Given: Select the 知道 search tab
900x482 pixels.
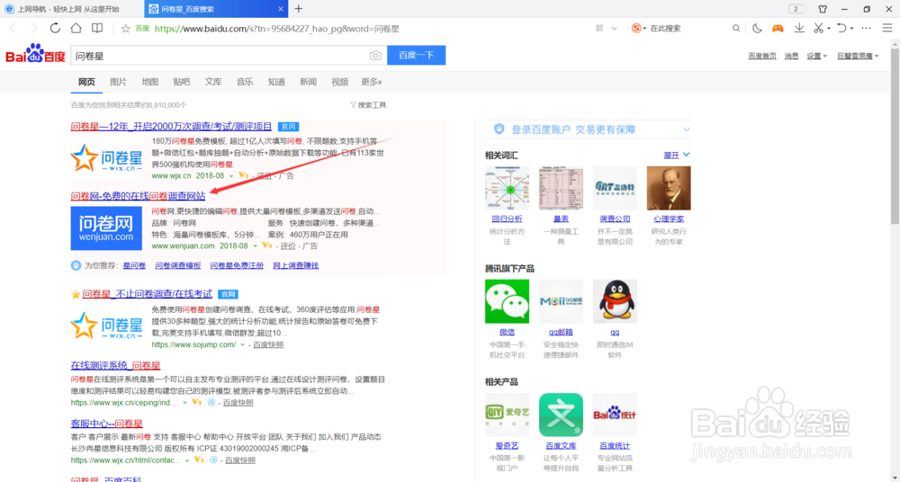Looking at the screenshot, I should tap(276, 82).
